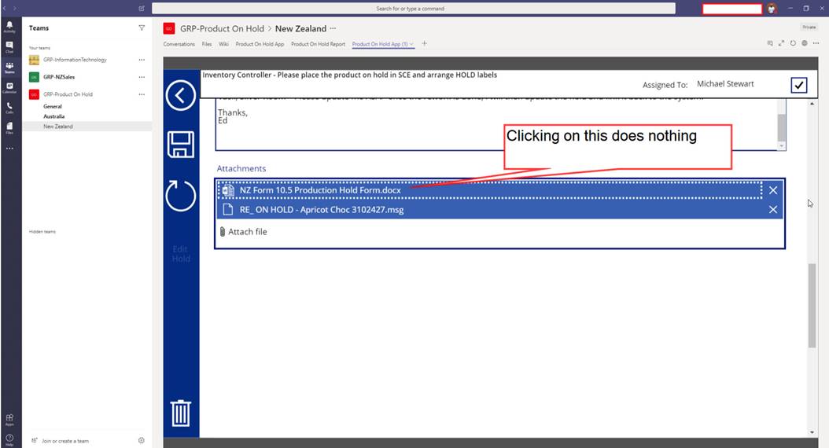Click the app form vertical scrollbar thumb
829x448 pixels.
pyautogui.click(x=812, y=306)
